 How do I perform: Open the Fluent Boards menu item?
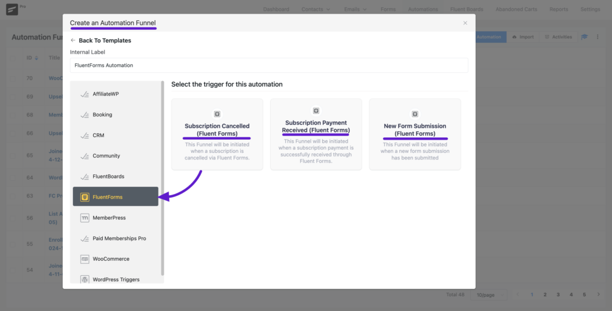pyautogui.click(x=466, y=10)
